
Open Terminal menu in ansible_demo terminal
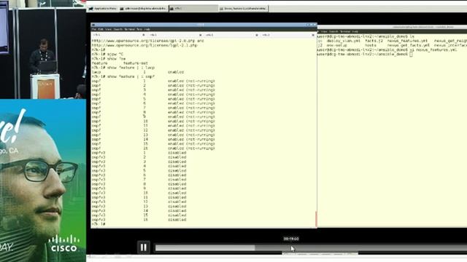point(345,31)
